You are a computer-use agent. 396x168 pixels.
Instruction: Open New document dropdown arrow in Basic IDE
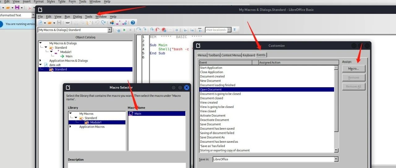click(x=45, y=23)
